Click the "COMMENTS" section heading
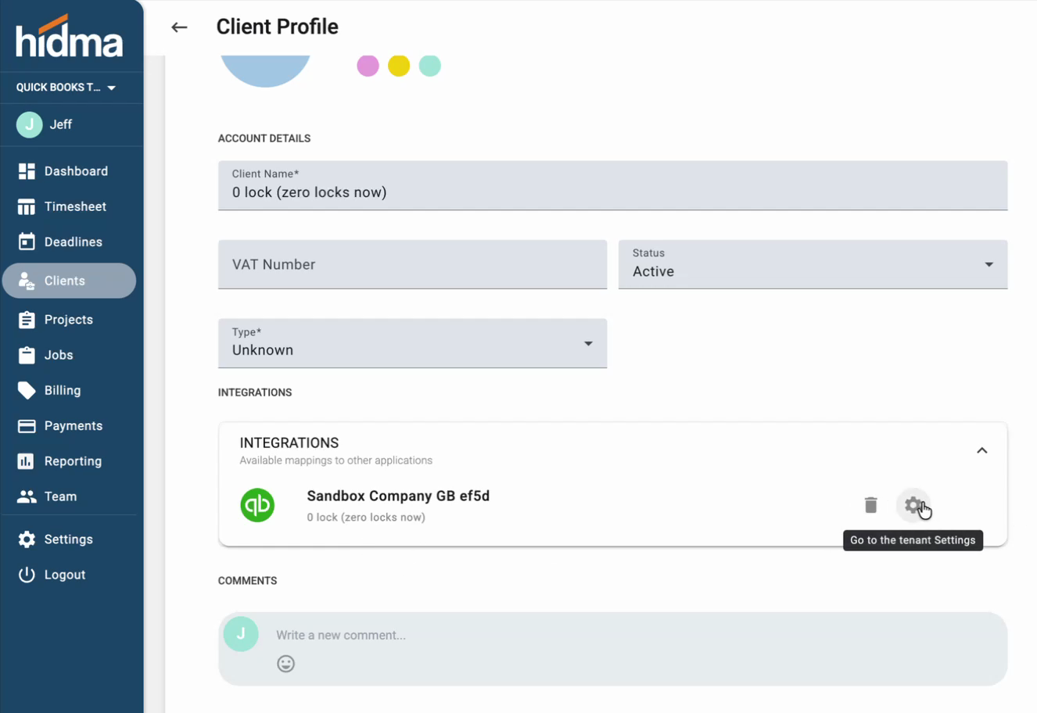This screenshot has width=1037, height=713. tap(247, 581)
